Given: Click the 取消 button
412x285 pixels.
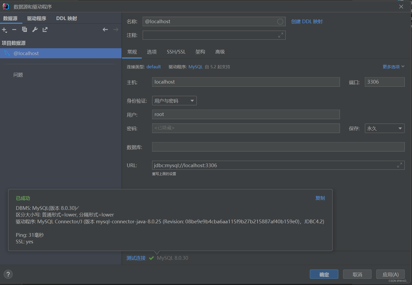Looking at the screenshot, I should 357,274.
